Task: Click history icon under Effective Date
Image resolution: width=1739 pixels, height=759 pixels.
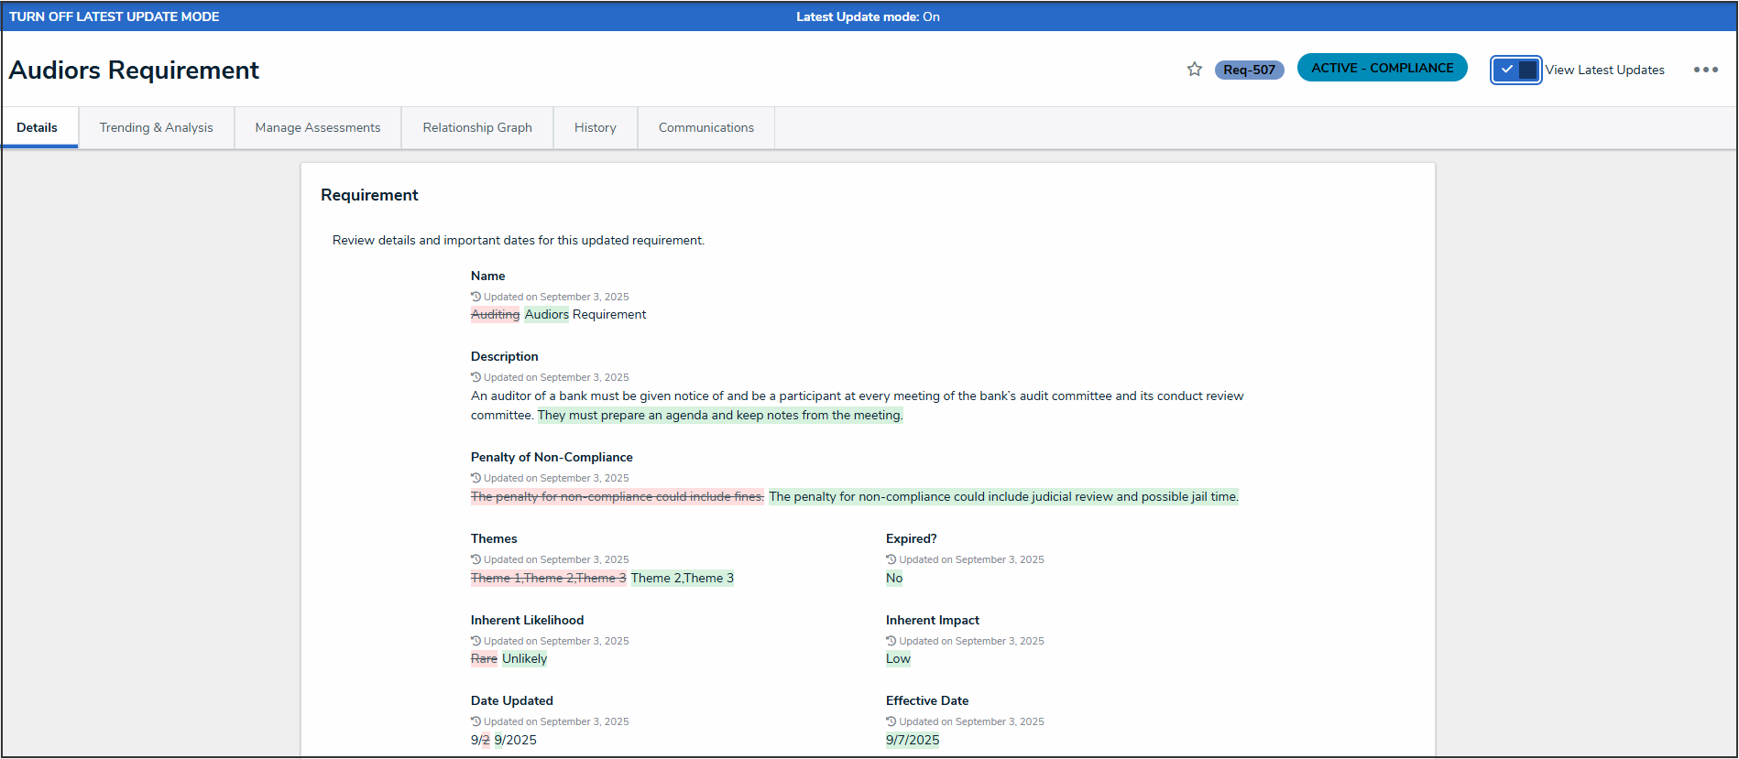Action: pyautogui.click(x=891, y=721)
